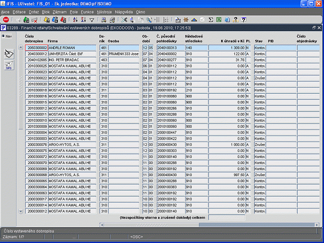324x243 pixels.
Task: Click the blue globe document icon
Action: [227, 19]
